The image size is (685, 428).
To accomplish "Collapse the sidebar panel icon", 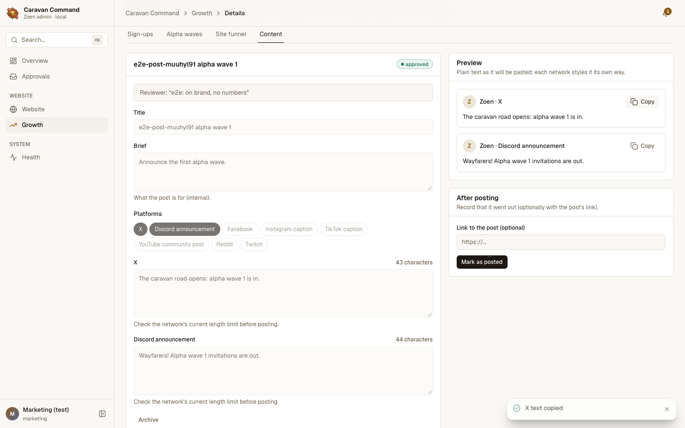I will coord(102,414).
